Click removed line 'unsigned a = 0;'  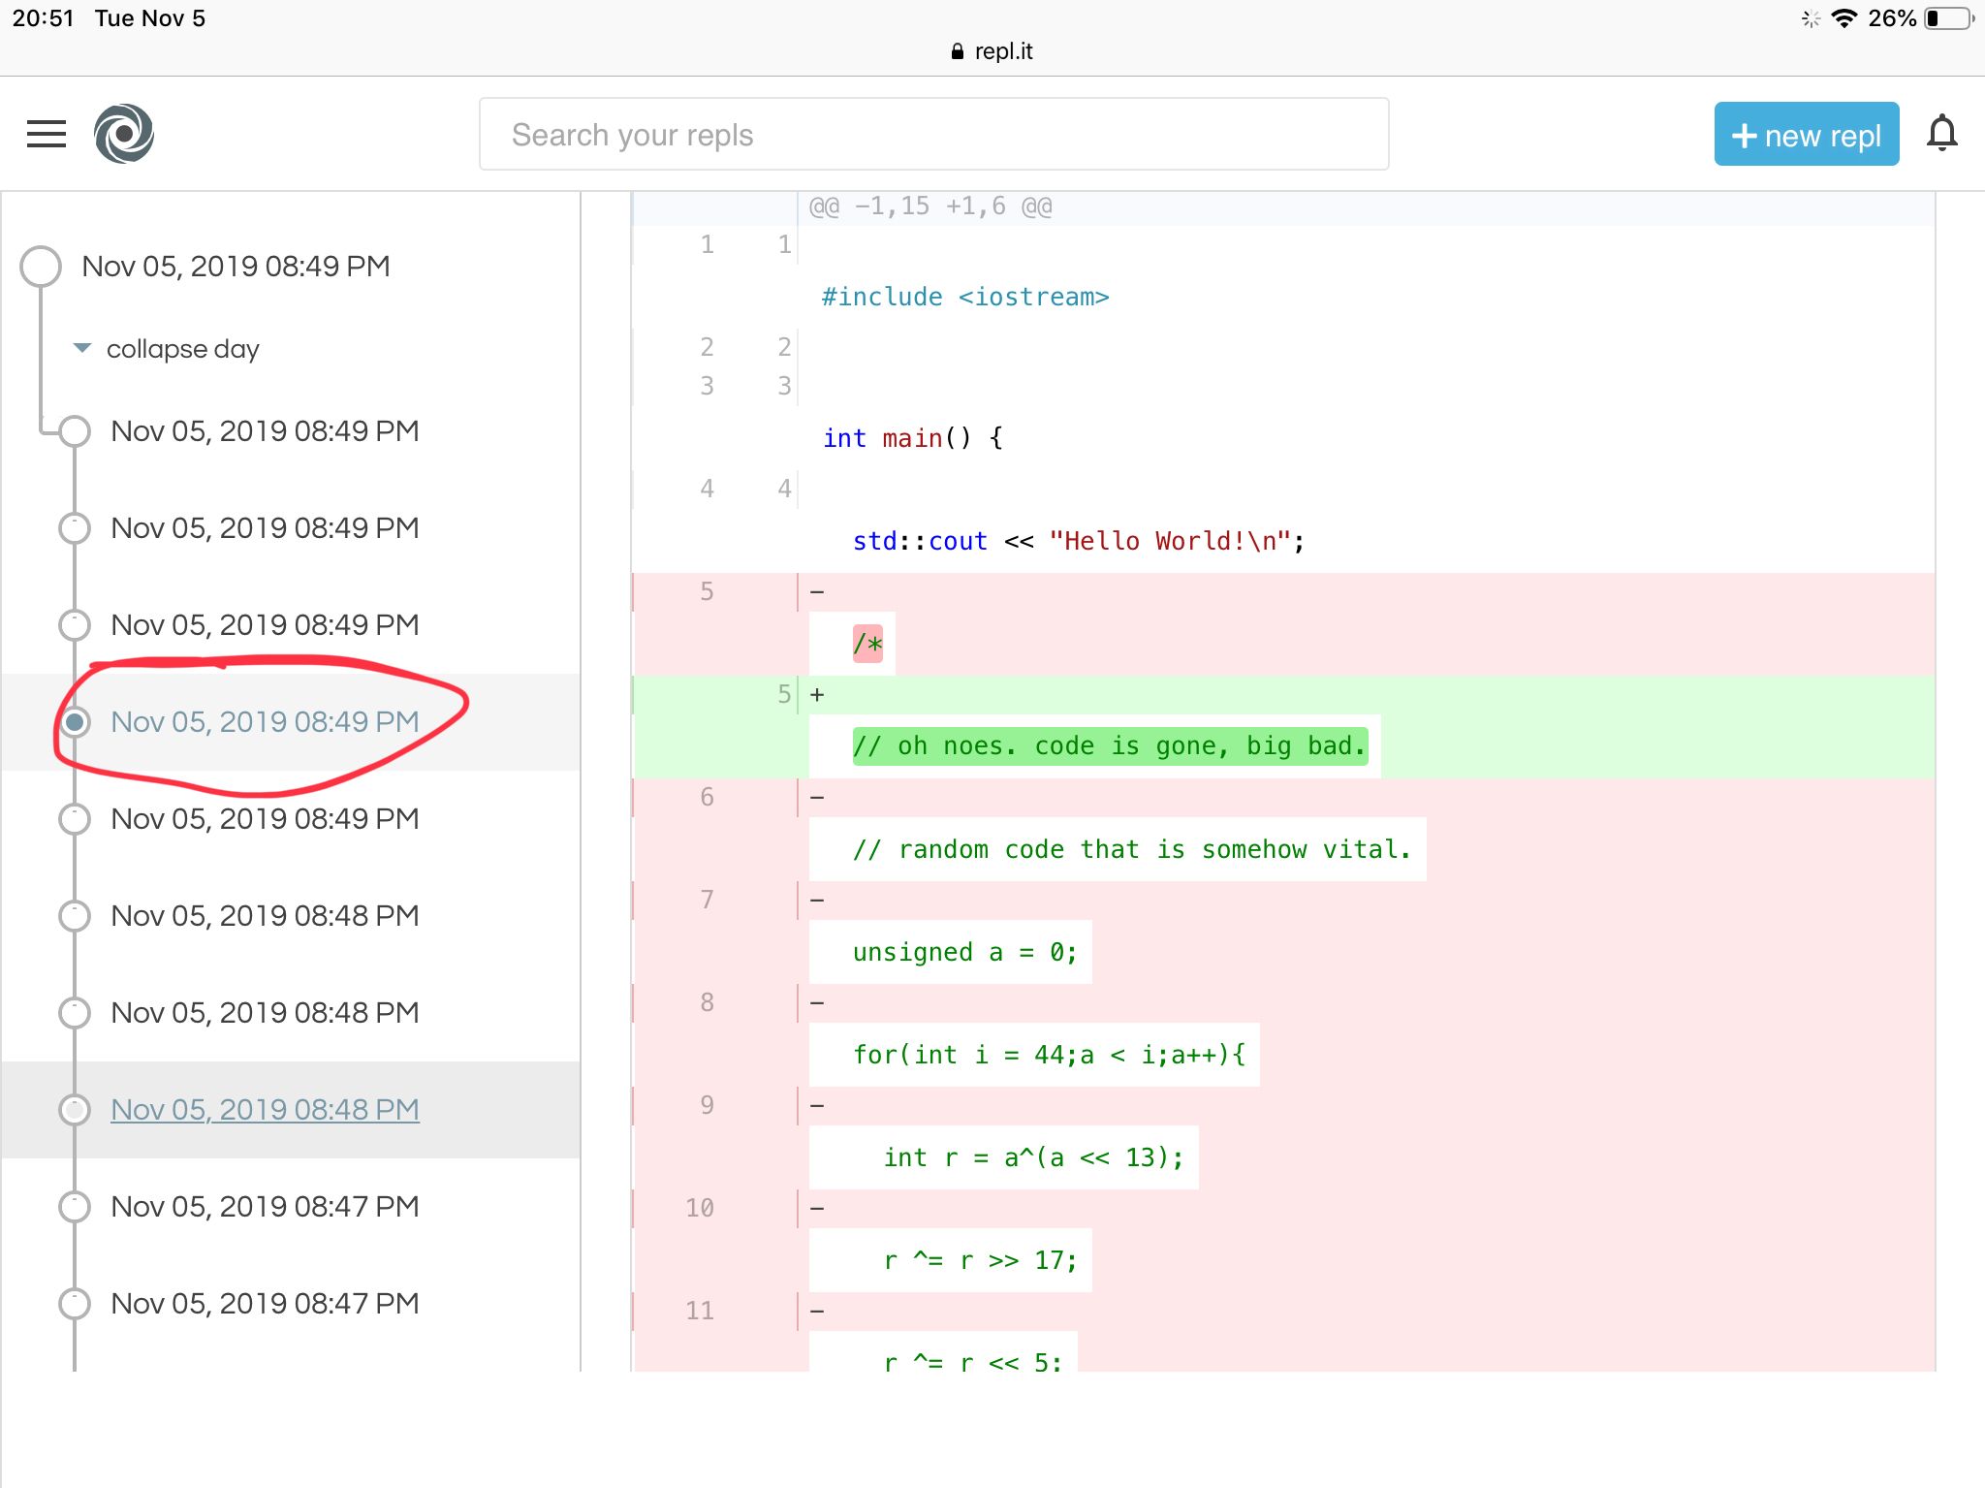pyautogui.click(x=964, y=952)
